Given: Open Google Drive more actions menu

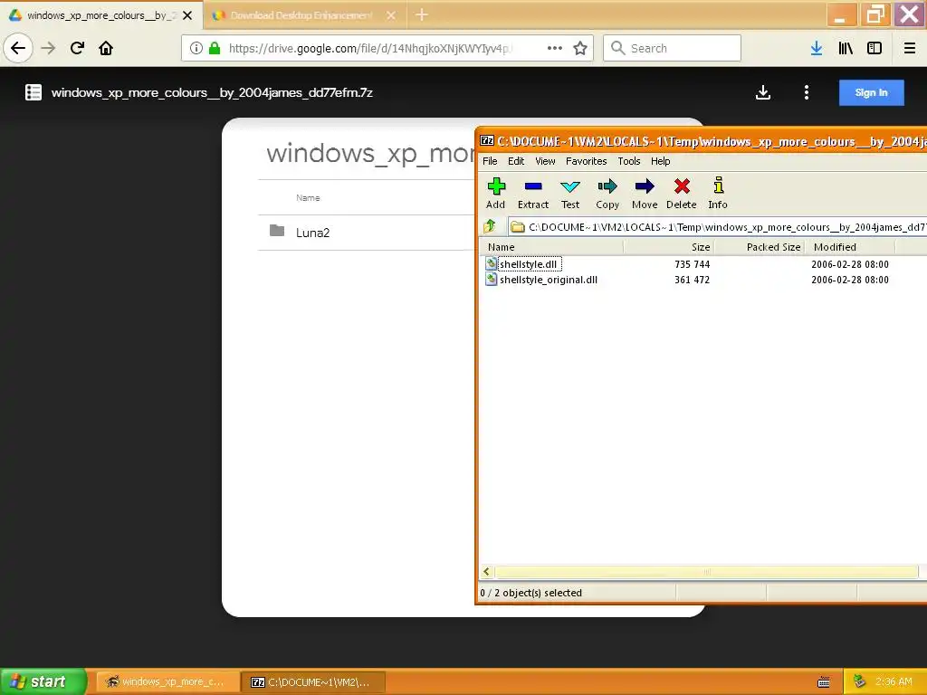Looking at the screenshot, I should coord(807,92).
